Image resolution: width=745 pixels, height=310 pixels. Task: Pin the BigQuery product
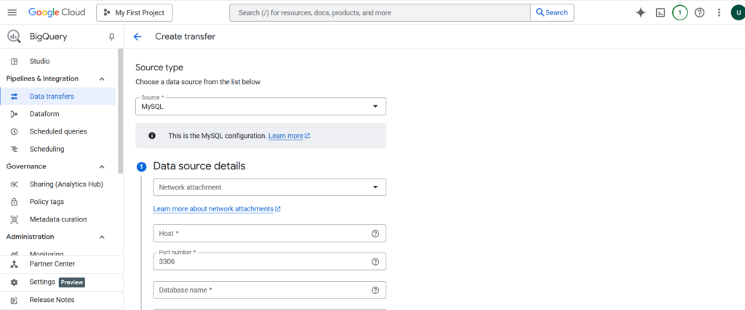[x=111, y=37]
